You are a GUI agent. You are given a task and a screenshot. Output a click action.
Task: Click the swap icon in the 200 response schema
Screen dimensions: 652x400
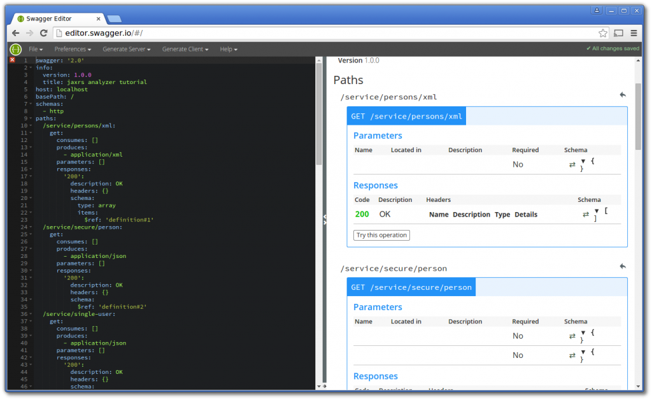click(x=586, y=215)
